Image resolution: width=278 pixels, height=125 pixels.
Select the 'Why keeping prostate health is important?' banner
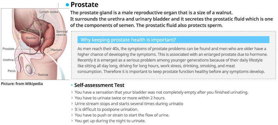point(173,40)
